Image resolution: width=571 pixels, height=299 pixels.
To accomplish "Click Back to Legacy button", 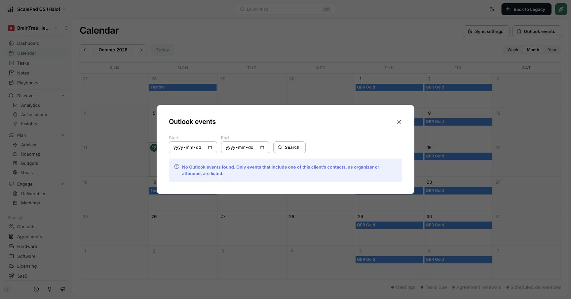I will (x=526, y=9).
